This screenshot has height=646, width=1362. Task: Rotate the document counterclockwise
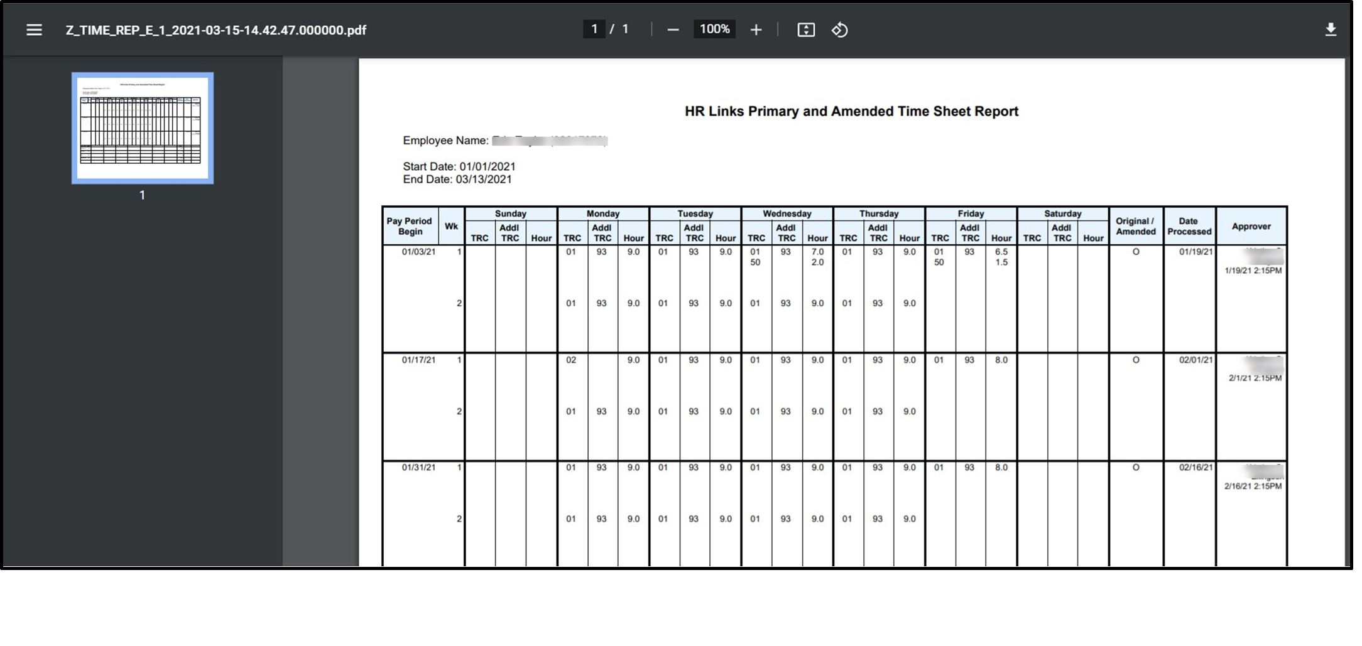pos(839,30)
